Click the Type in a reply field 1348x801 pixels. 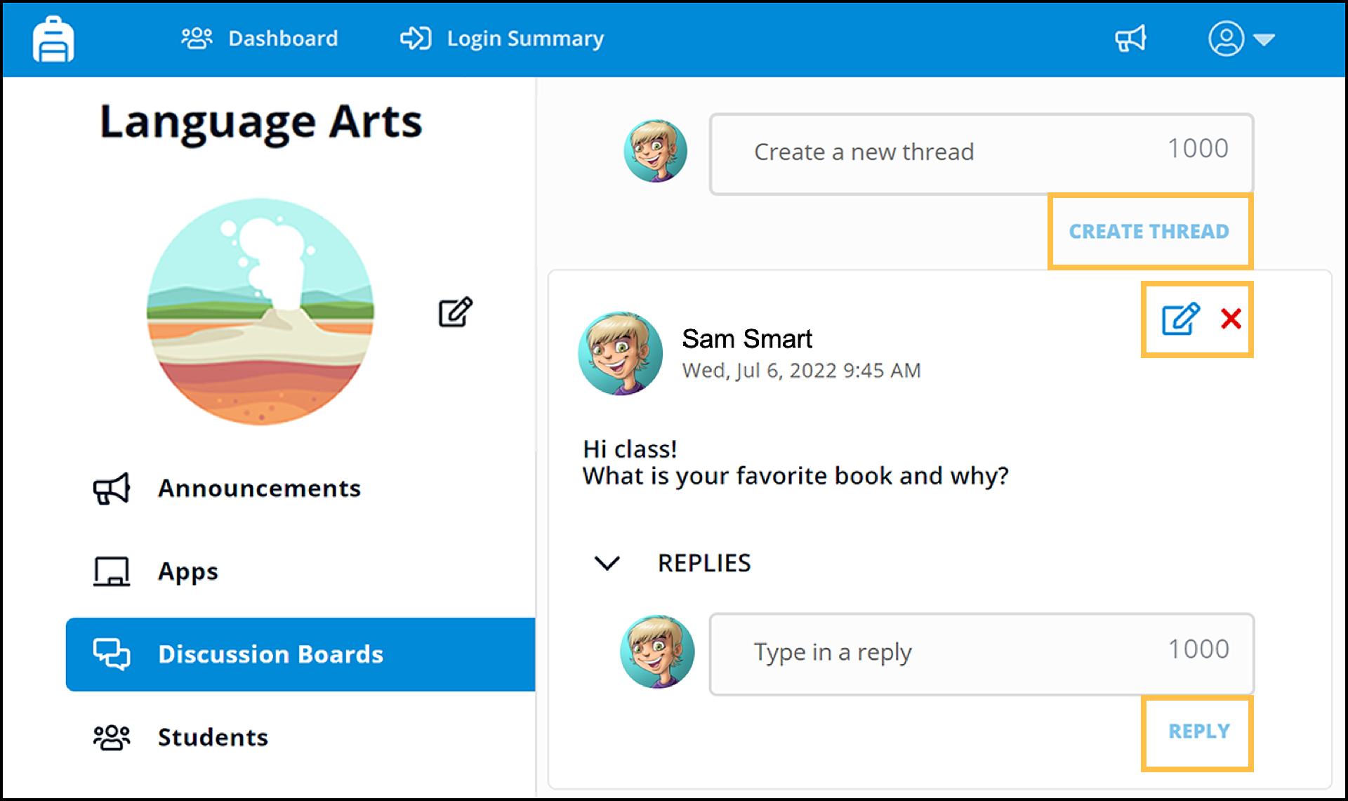[x=982, y=654]
